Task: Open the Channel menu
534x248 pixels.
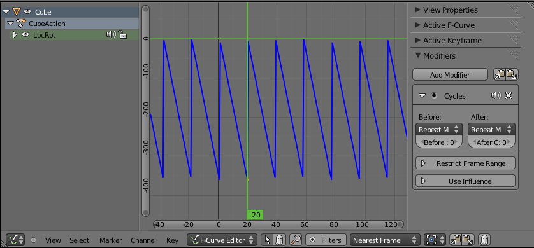Action: tap(143, 240)
